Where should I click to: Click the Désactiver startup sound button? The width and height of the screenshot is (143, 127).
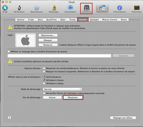pyautogui.click(x=73, y=98)
